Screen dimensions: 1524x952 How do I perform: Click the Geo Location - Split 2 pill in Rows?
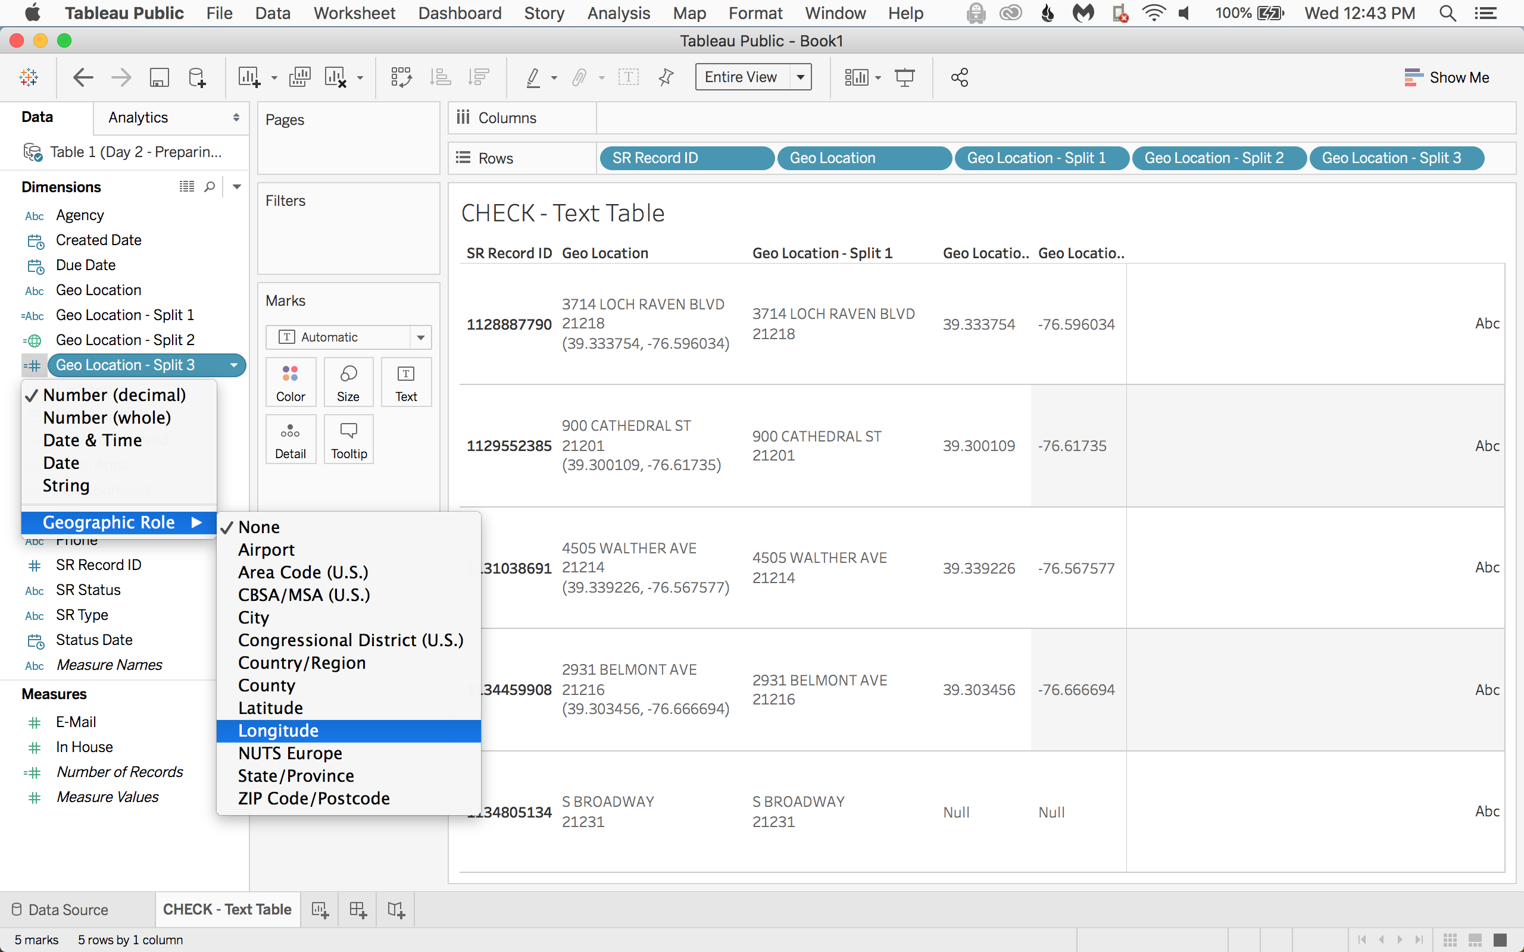1219,158
